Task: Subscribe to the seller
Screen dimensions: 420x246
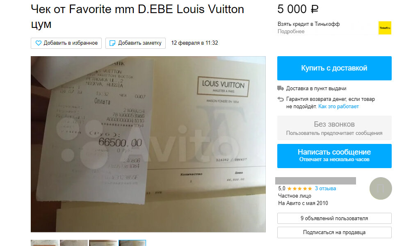Action: point(334,232)
